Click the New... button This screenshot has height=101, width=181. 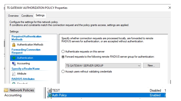(x=151, y=65)
